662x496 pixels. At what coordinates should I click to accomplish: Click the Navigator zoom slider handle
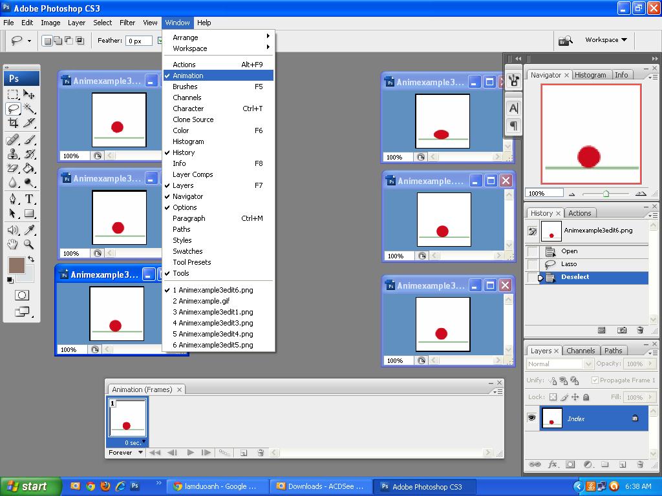click(606, 194)
